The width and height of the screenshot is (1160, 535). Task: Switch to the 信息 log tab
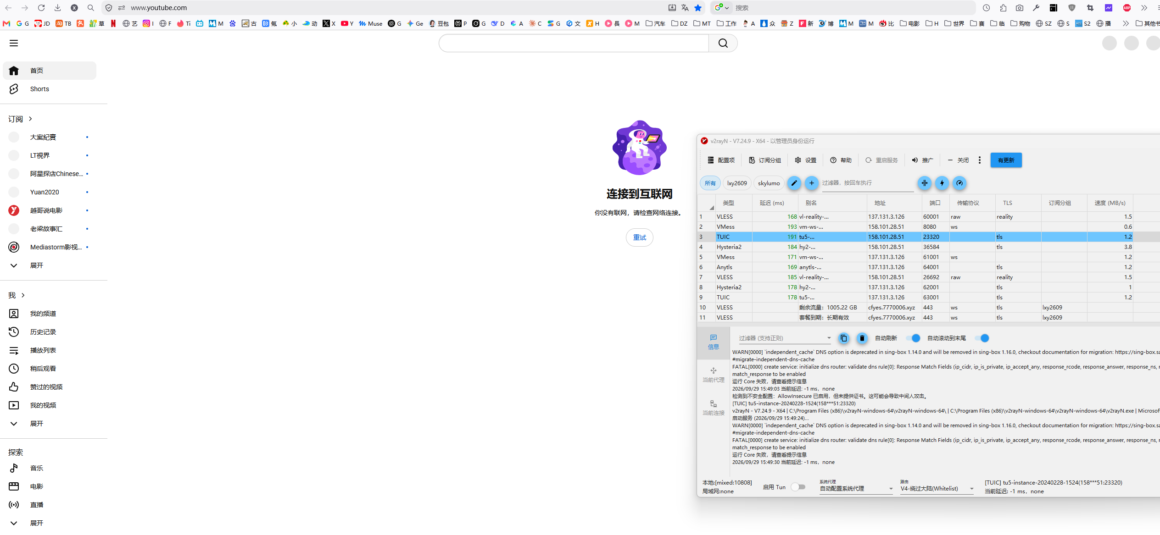pyautogui.click(x=714, y=342)
